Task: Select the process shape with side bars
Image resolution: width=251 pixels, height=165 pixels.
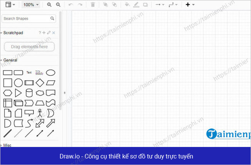Action: tap(29, 83)
